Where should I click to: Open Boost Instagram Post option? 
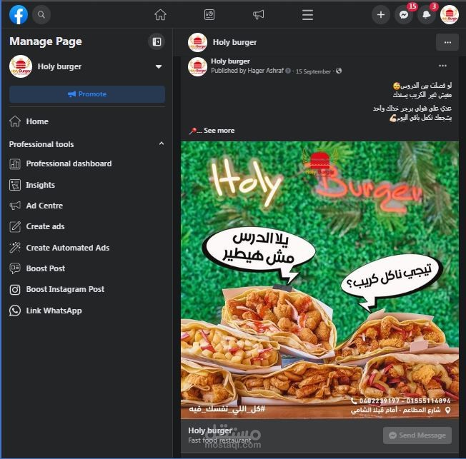click(x=87, y=289)
